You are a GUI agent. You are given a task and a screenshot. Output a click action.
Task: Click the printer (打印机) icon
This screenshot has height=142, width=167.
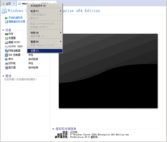[6, 63]
